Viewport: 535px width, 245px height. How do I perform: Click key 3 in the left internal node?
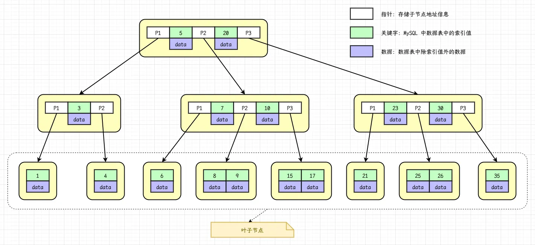click(79, 108)
